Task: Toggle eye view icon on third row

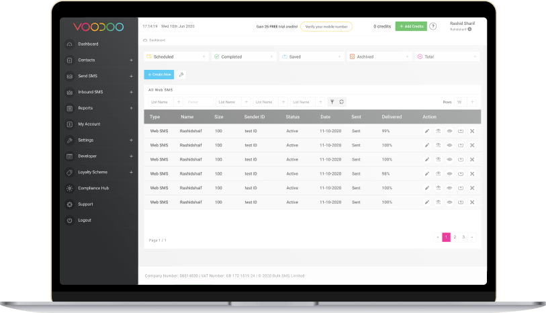Action: click(449, 159)
